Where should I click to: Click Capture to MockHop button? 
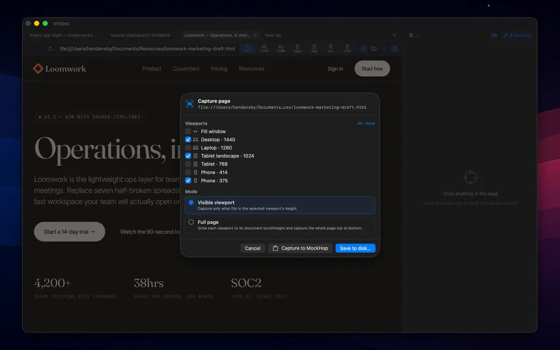pyautogui.click(x=300, y=248)
